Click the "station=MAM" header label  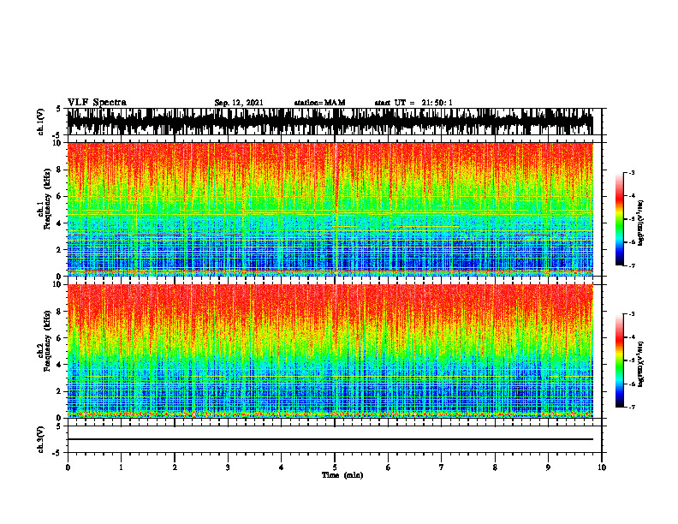(x=319, y=103)
